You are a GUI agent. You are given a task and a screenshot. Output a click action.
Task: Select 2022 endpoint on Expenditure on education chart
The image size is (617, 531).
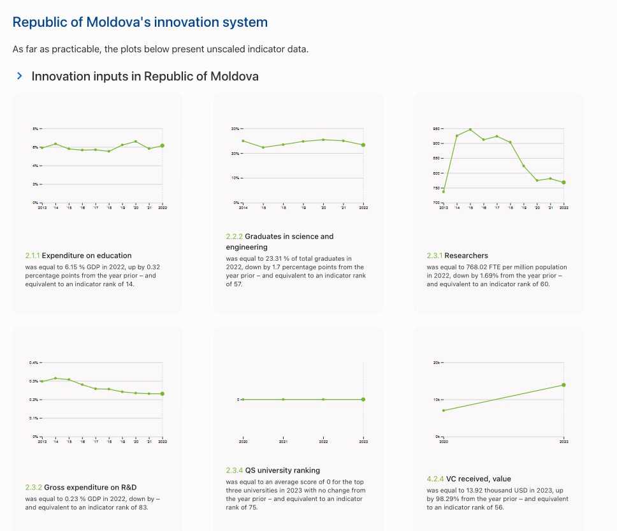point(163,146)
